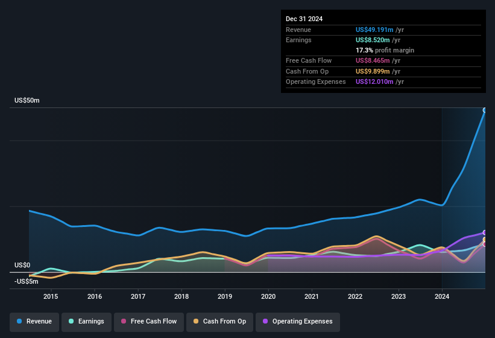Click the Dec 31 2024 tooltip date
The height and width of the screenshot is (338, 495).
[x=304, y=19]
